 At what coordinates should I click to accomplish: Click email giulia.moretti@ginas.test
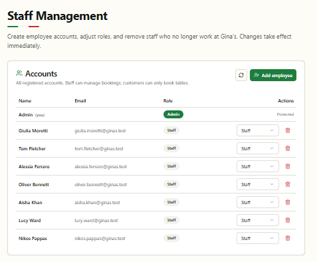point(100,131)
